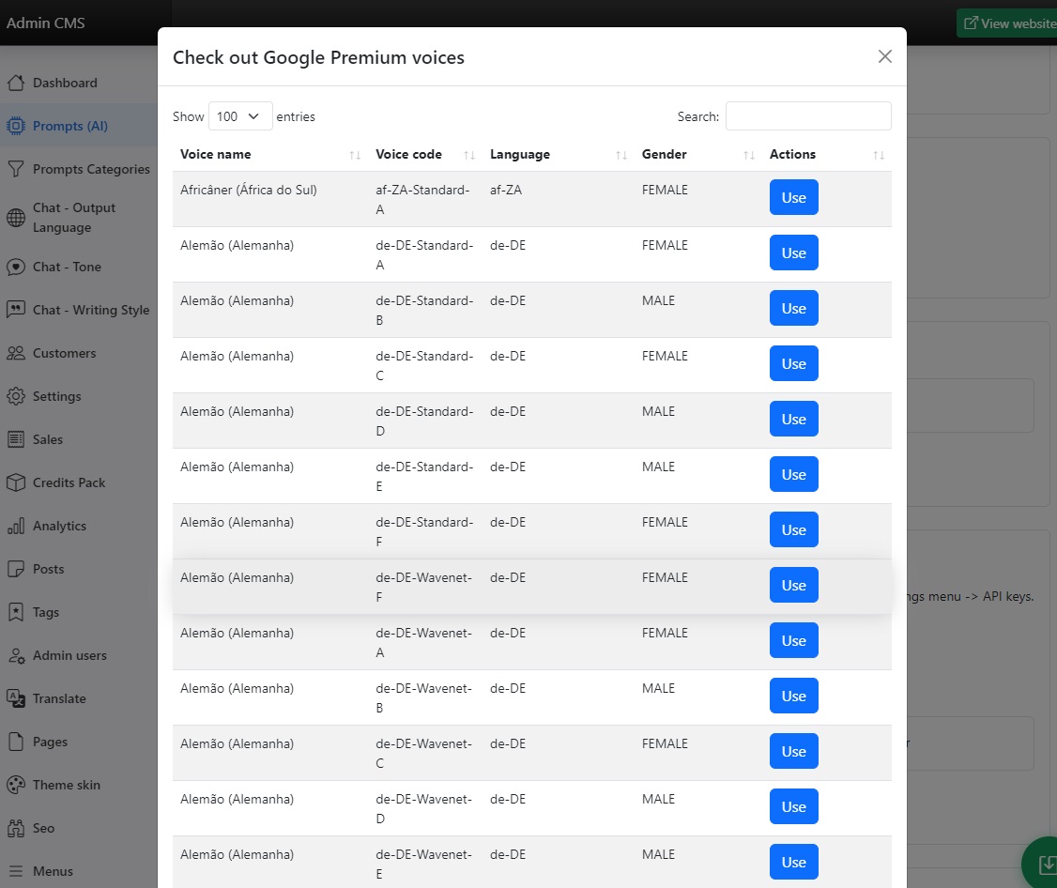Click the Dashboard home icon in sidebar
Image resolution: width=1057 pixels, height=888 pixels.
click(x=16, y=83)
